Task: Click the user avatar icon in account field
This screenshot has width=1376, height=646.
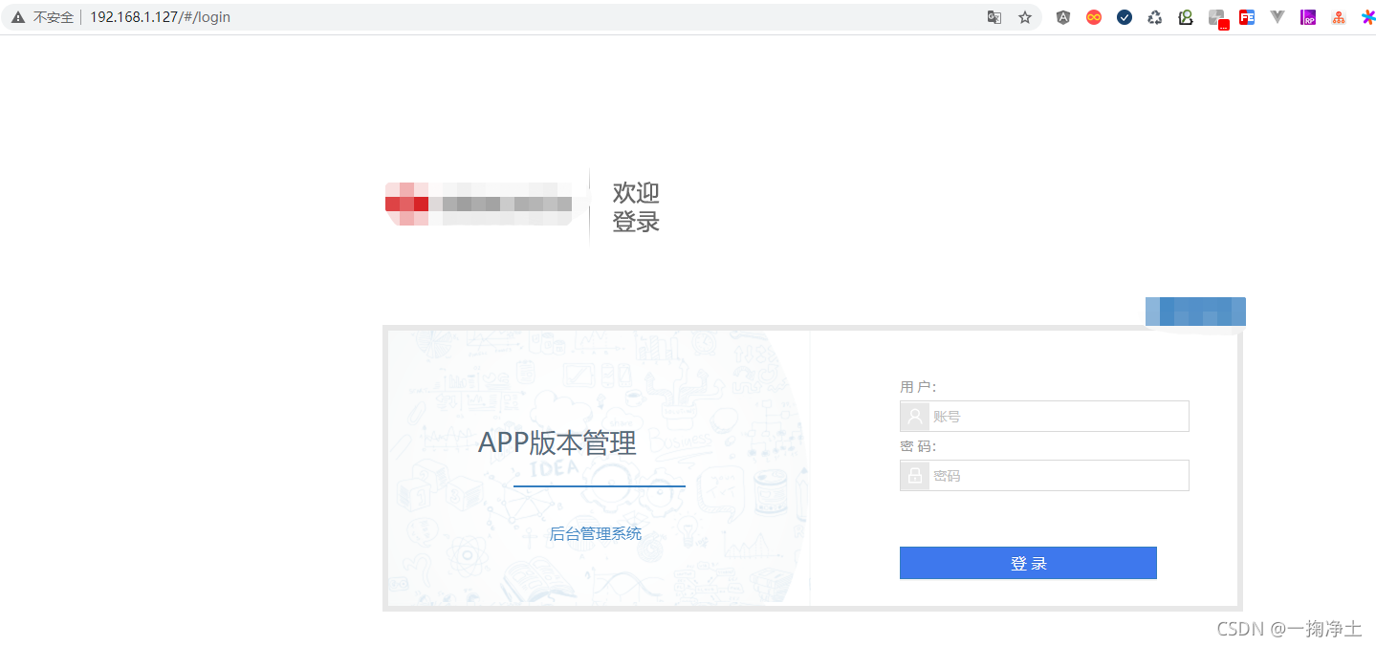Action: pos(915,417)
